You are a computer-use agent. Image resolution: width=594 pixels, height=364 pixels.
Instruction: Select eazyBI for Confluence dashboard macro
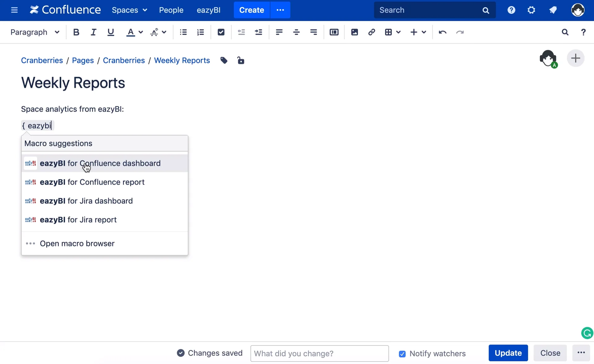(105, 163)
